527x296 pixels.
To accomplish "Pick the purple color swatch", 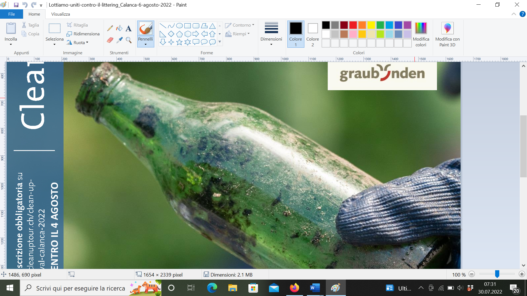I will [407, 25].
